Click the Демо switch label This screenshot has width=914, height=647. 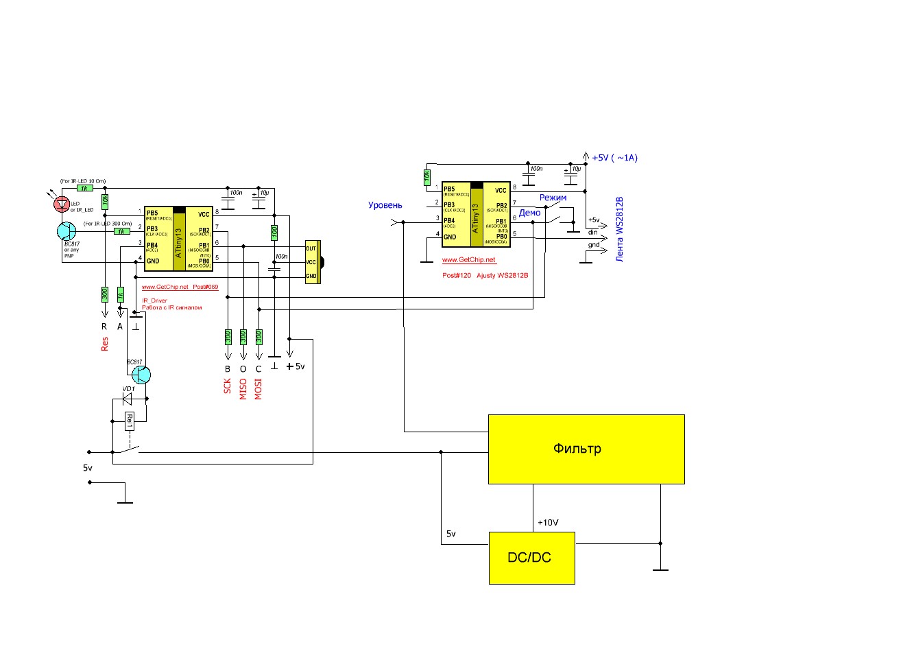[x=529, y=213]
